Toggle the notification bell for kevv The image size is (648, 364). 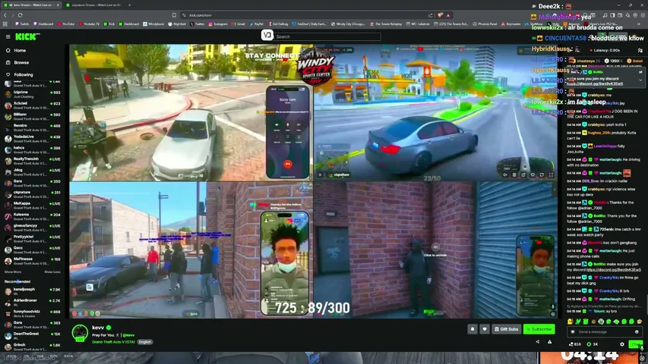(473, 329)
